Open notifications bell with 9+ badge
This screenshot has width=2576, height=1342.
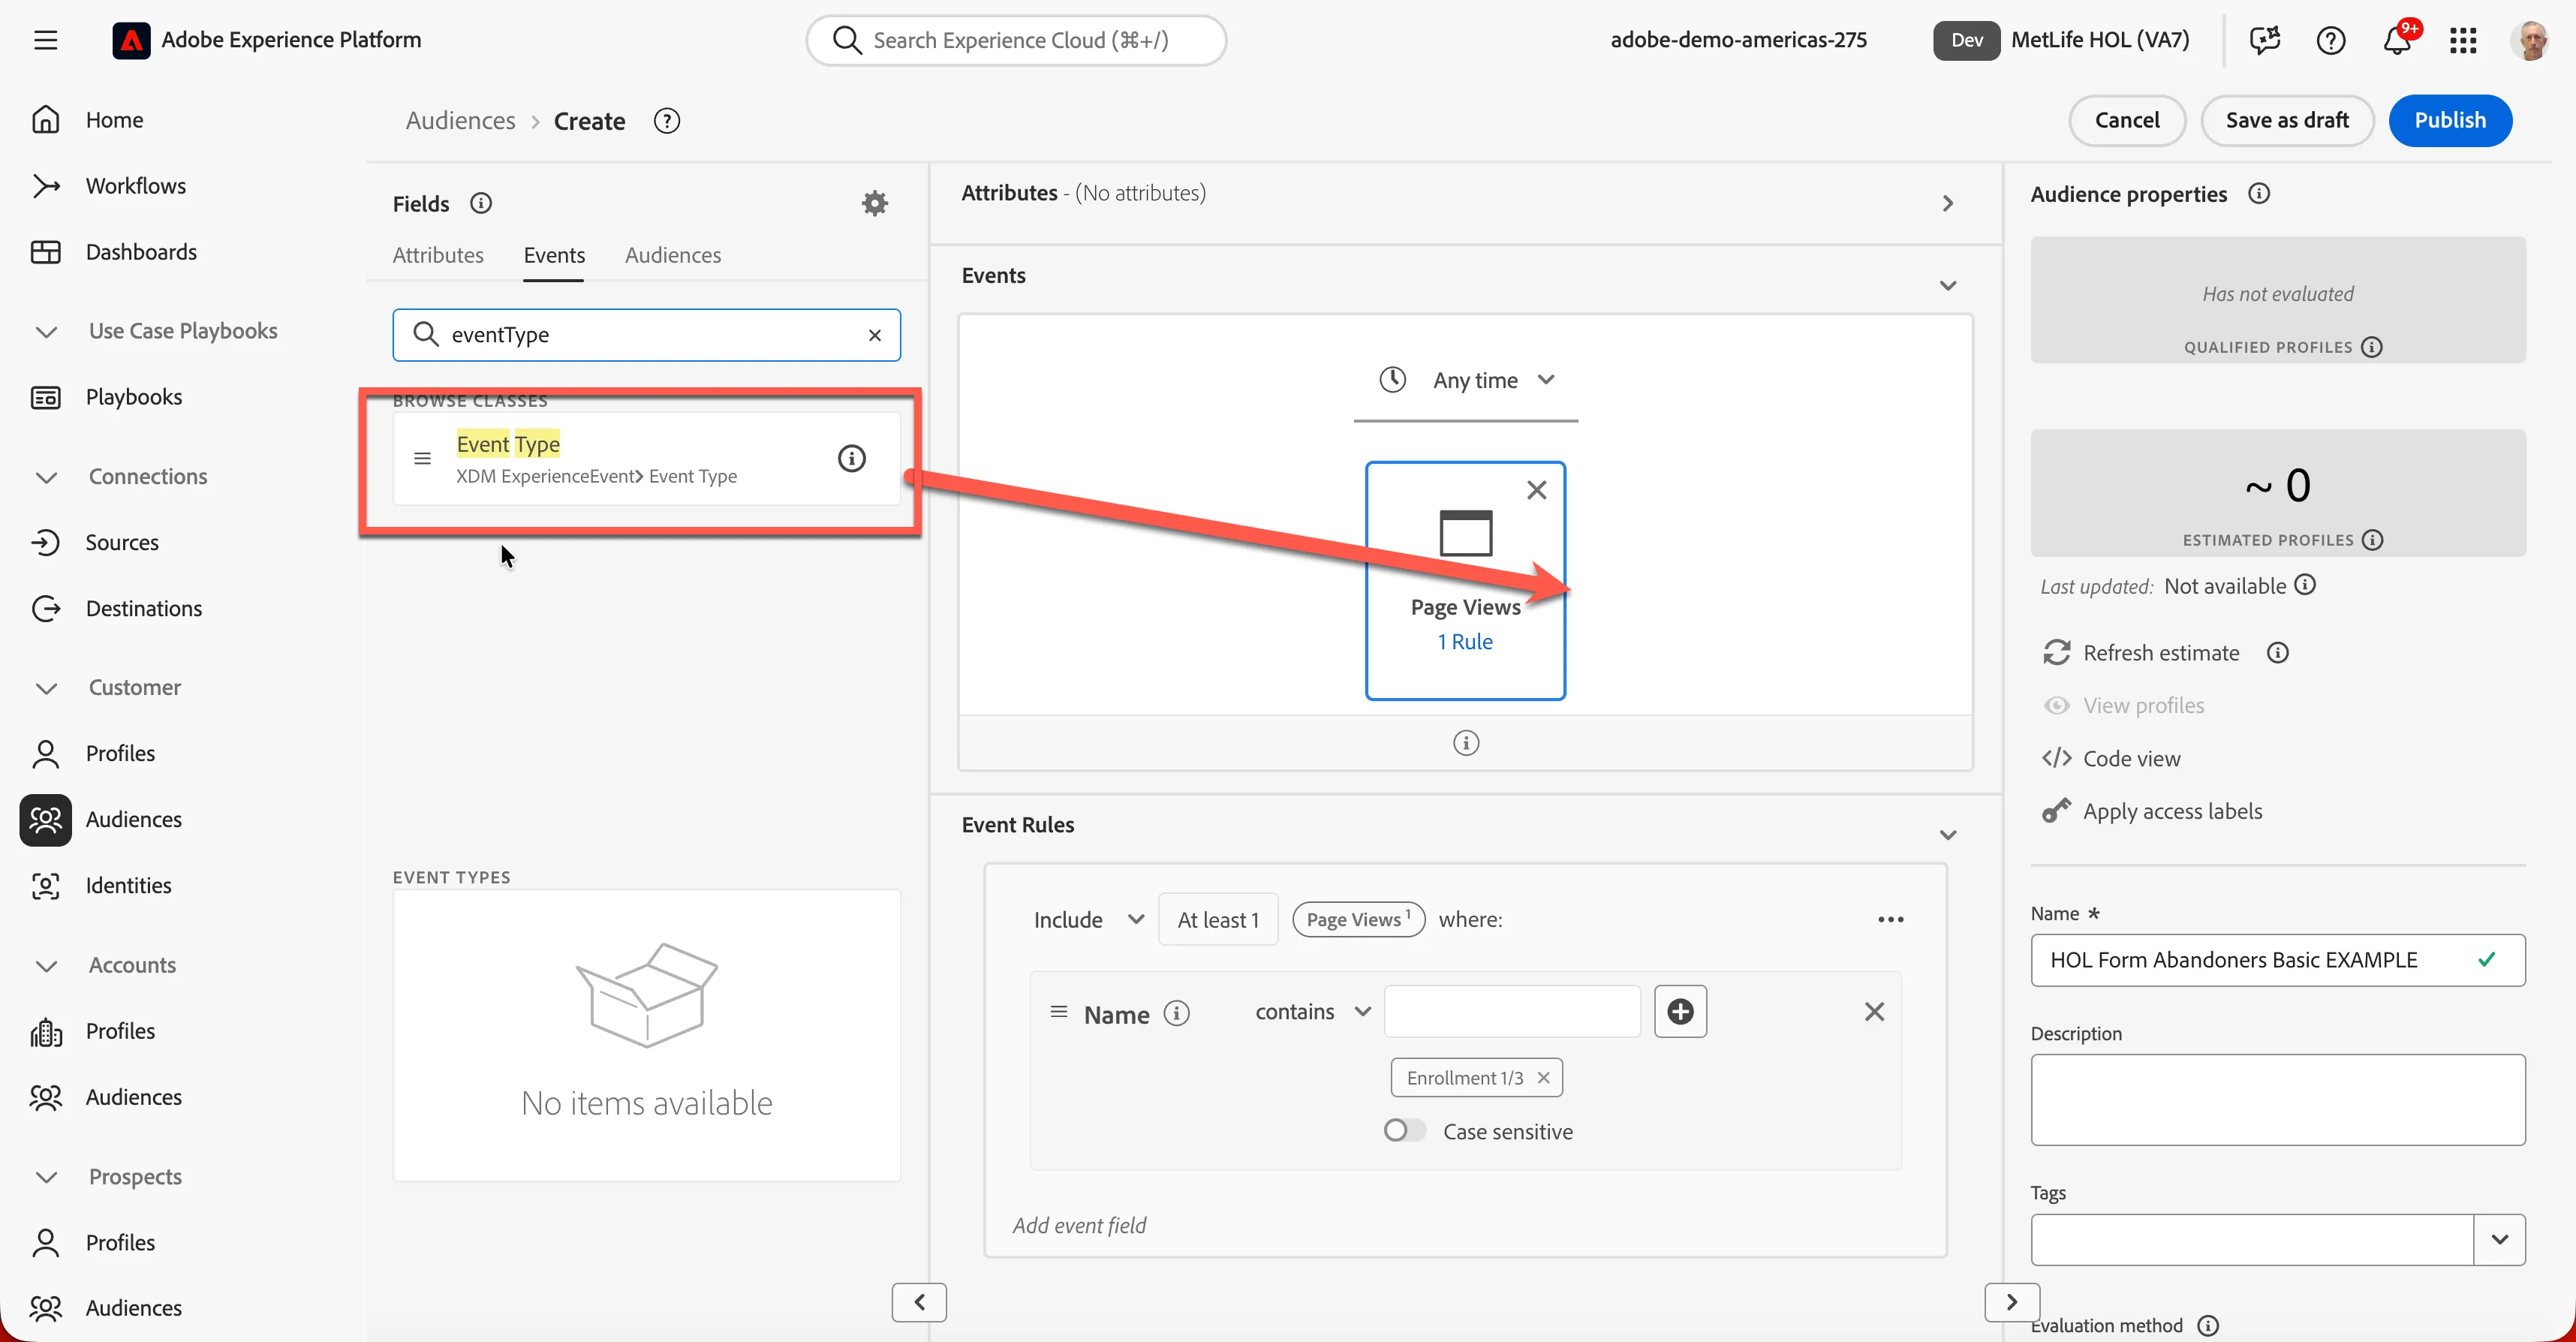2397,40
